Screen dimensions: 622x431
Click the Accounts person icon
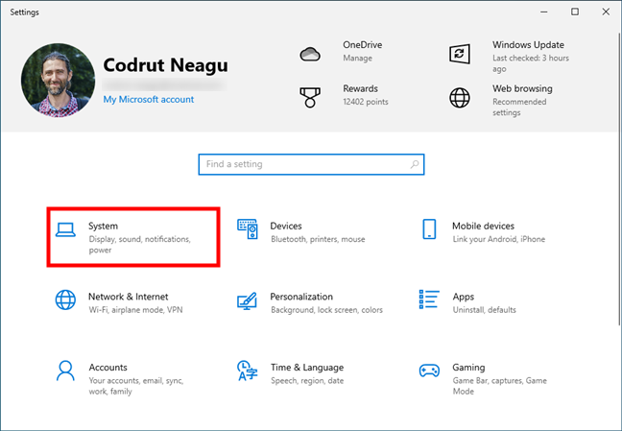click(65, 371)
